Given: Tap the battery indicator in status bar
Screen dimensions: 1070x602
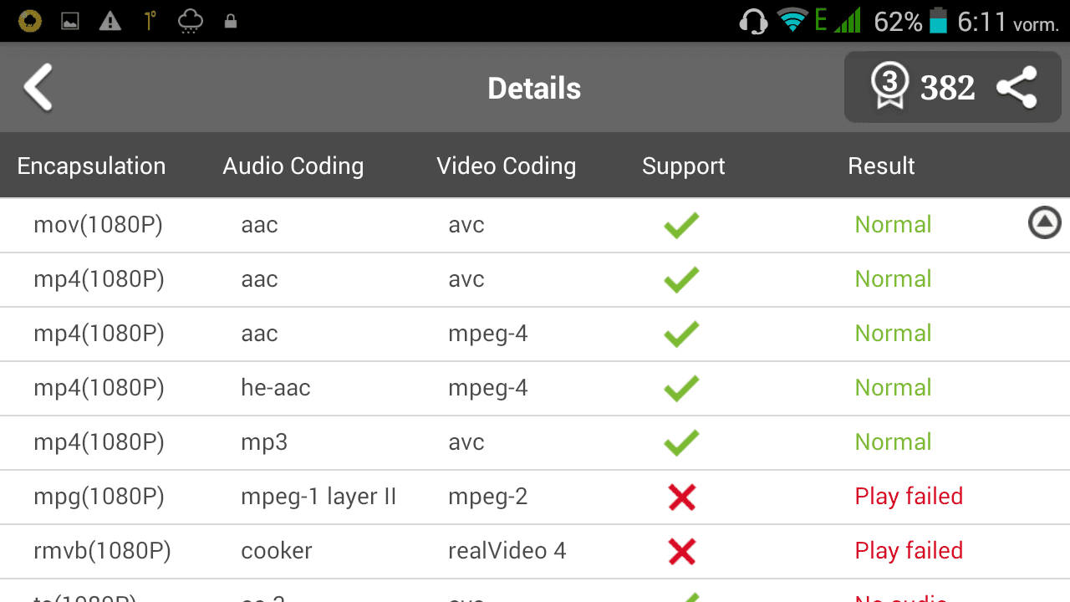Looking at the screenshot, I should click(938, 21).
